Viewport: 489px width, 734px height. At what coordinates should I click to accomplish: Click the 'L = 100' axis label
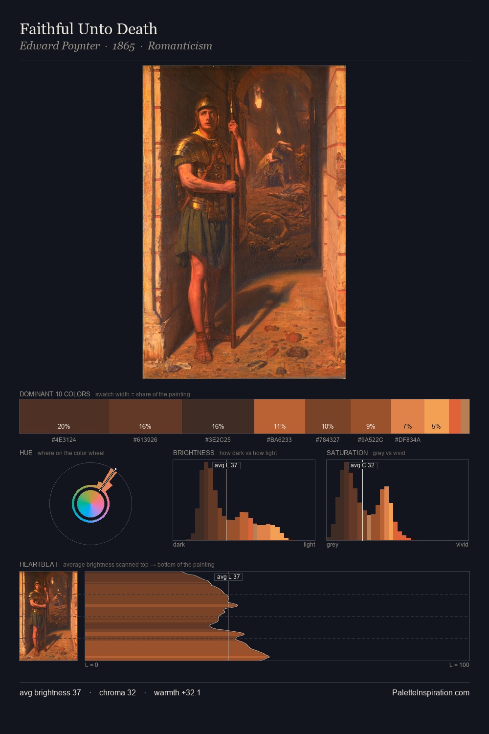459,665
